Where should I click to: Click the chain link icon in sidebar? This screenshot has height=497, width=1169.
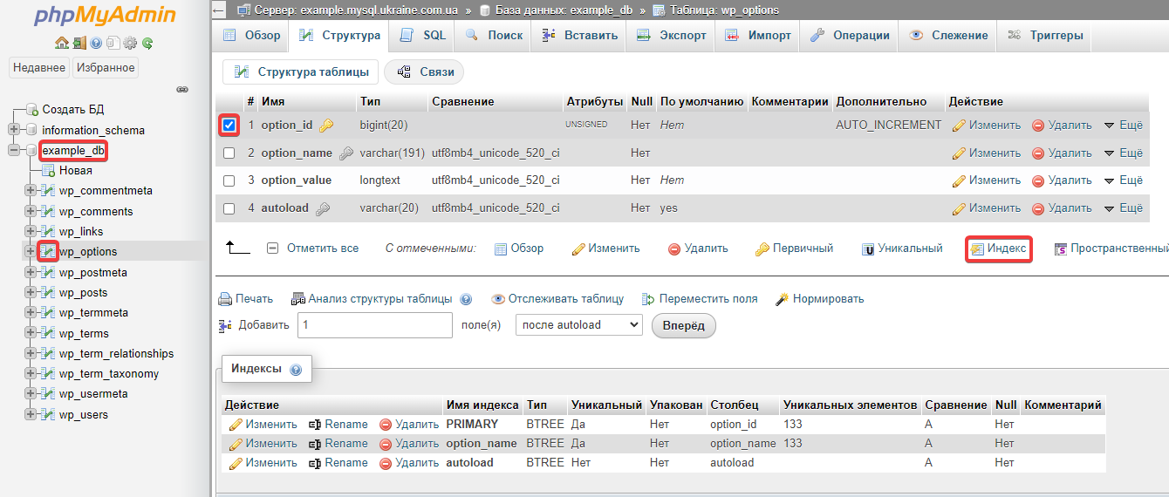point(182,89)
